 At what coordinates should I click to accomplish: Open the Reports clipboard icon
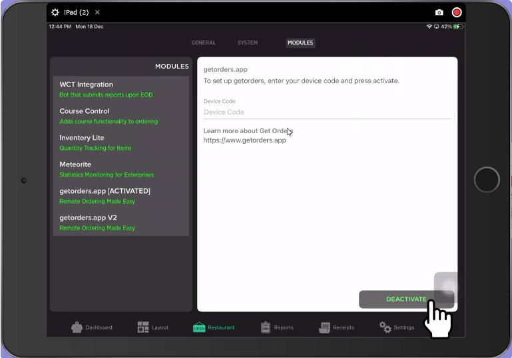tap(266, 327)
